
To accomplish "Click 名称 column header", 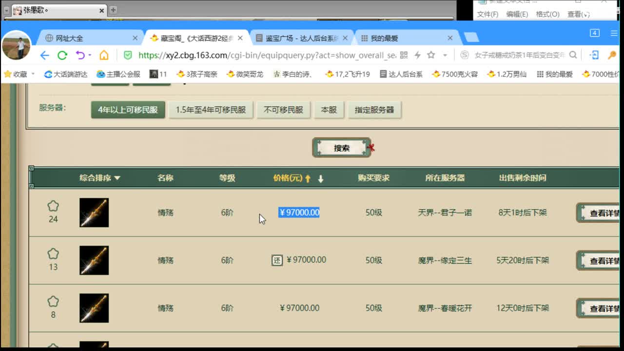I will (x=165, y=178).
